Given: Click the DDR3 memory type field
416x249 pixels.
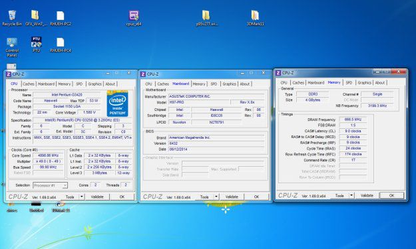Looking at the screenshot, I should (313, 94).
